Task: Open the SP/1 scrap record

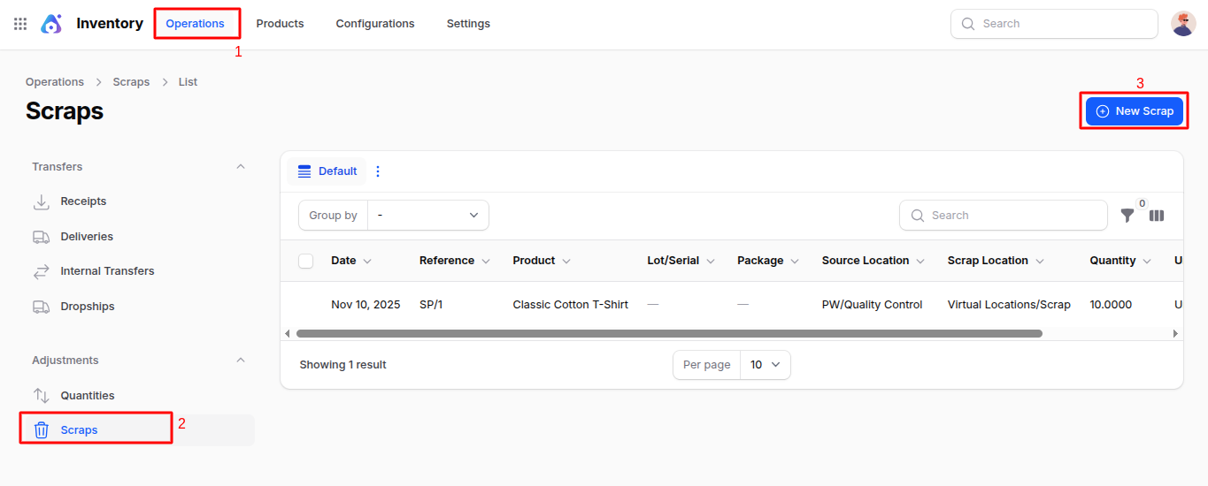Action: pos(431,305)
